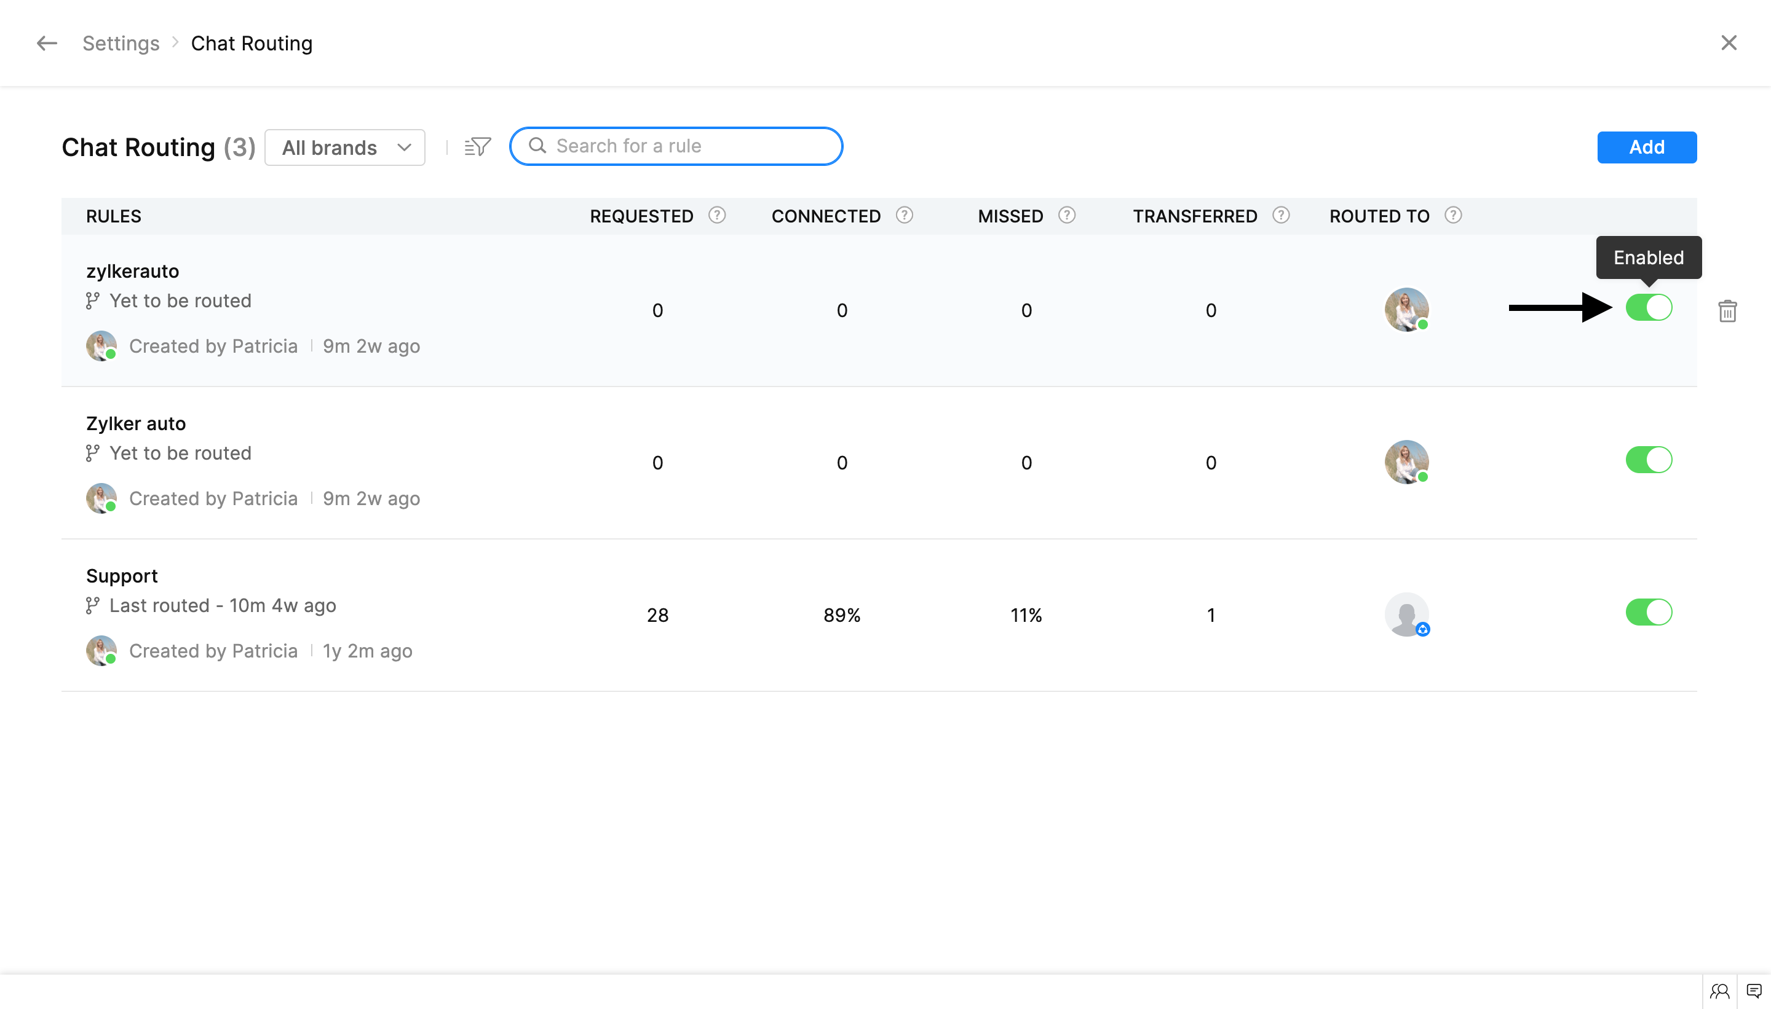This screenshot has width=1771, height=1009.
Task: Click help icon next to CONNECTED
Action: (904, 216)
